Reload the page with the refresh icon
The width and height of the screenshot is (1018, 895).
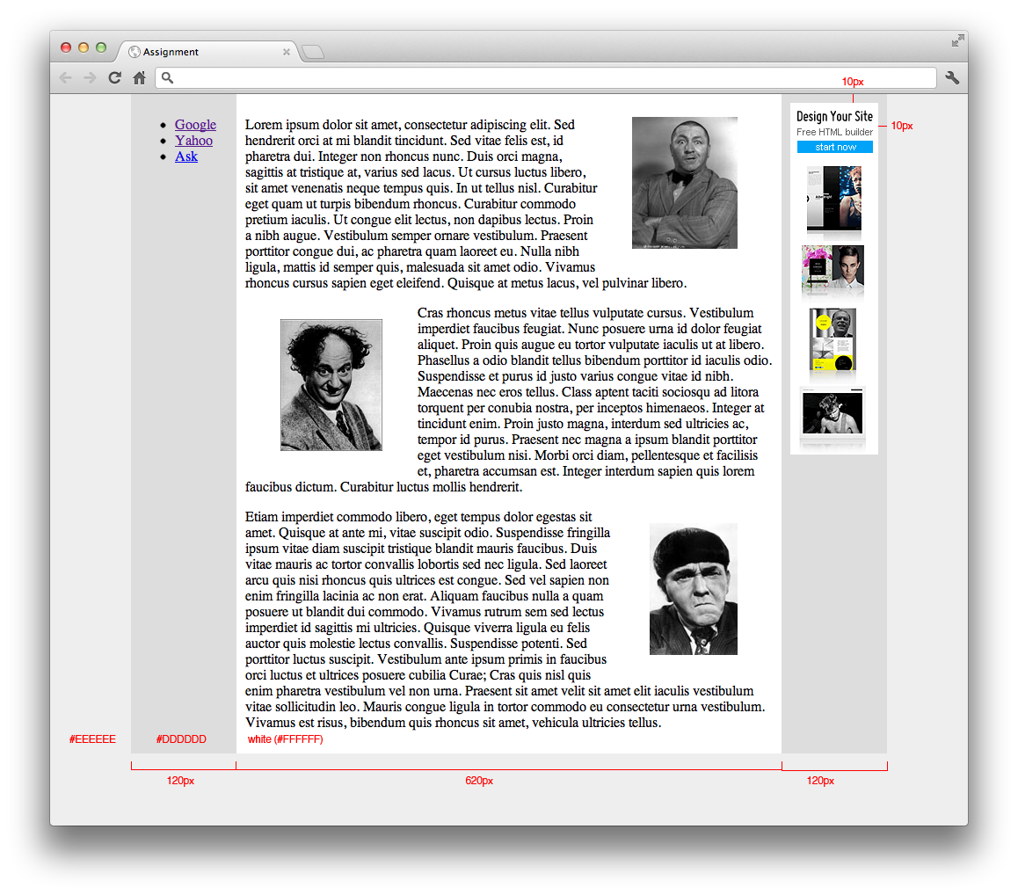coord(114,78)
